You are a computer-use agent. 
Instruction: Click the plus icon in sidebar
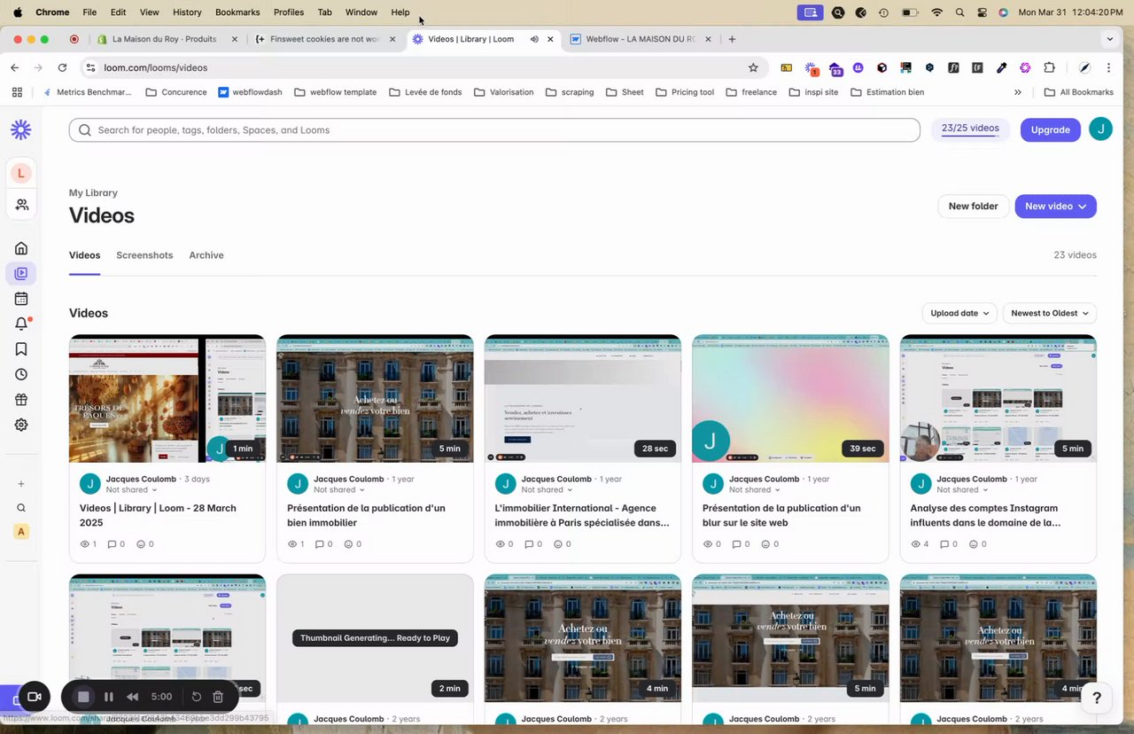click(21, 484)
